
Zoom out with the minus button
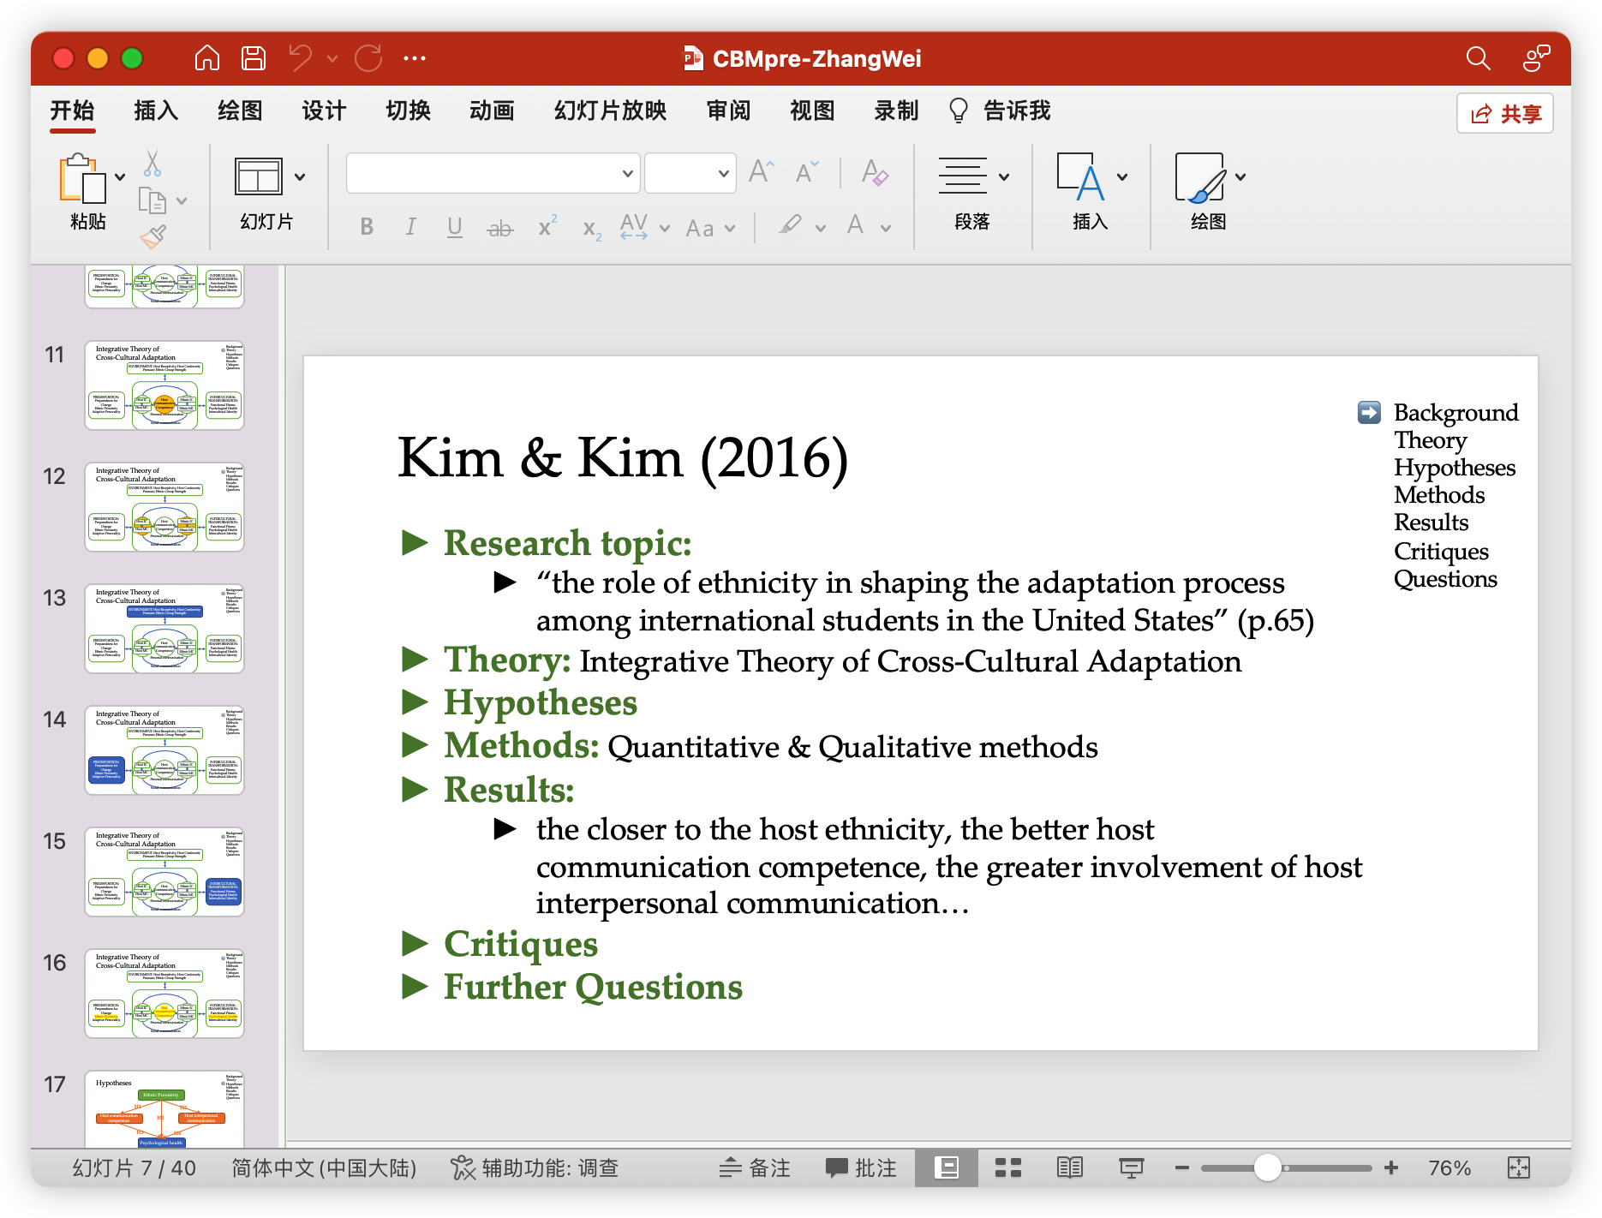[x=1182, y=1167]
